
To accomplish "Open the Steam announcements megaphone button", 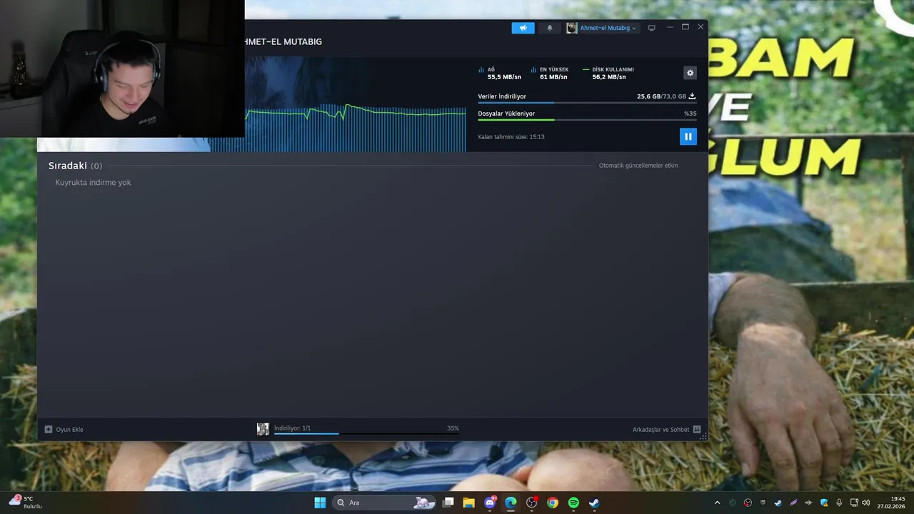I will coord(523,28).
